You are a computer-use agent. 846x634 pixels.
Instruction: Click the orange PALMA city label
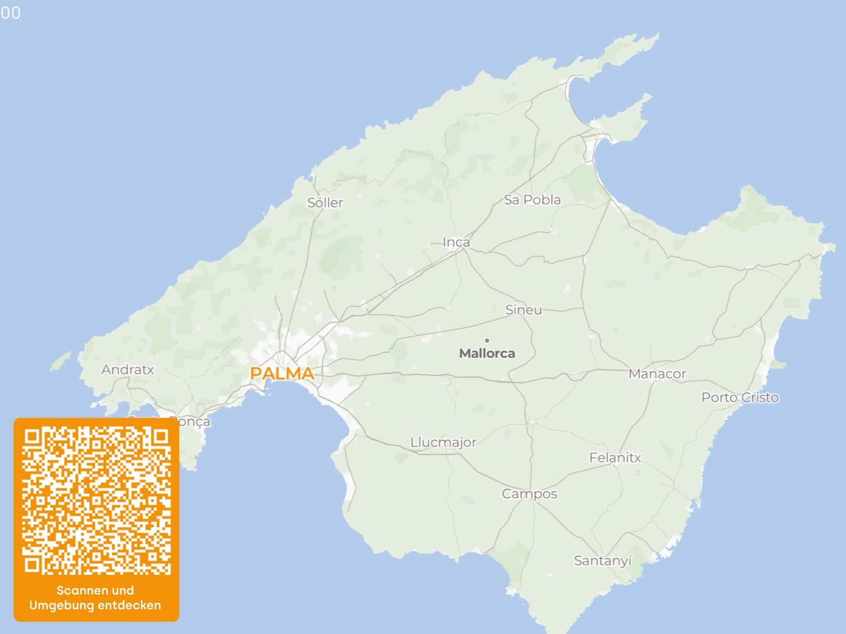pos(282,374)
